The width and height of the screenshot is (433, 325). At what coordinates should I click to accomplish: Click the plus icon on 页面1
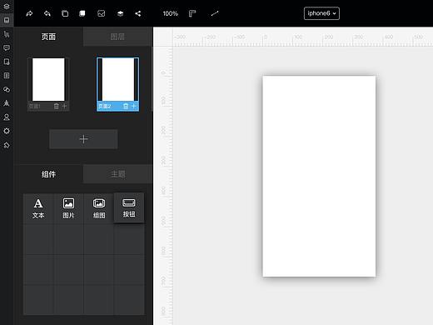coord(64,106)
